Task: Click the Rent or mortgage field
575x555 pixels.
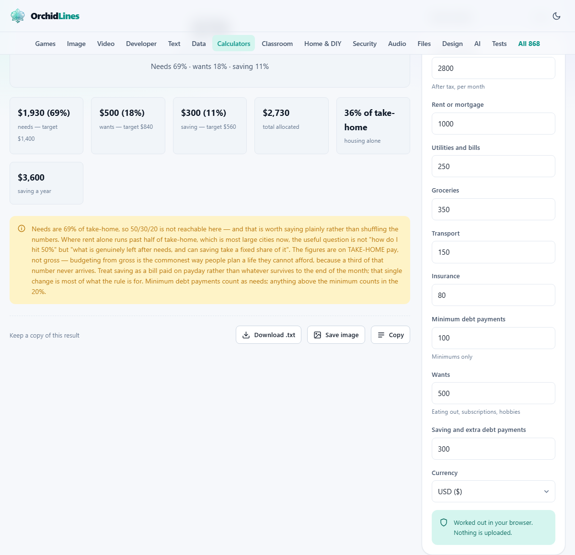Action: (494, 124)
